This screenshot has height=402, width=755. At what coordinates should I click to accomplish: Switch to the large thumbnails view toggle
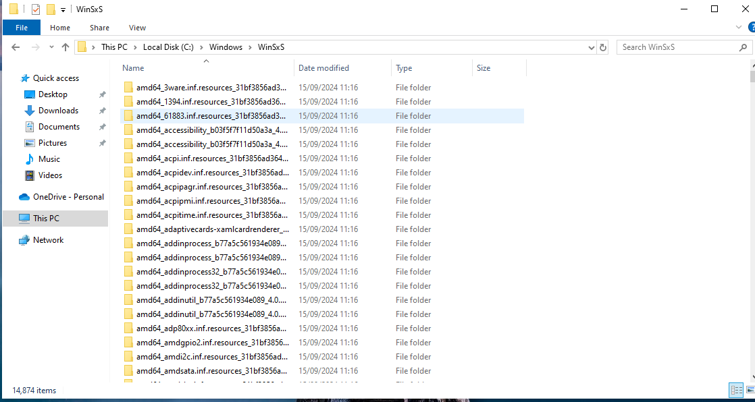[749, 390]
